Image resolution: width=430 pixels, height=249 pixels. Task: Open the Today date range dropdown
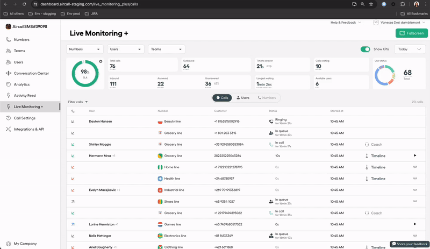coord(409,49)
